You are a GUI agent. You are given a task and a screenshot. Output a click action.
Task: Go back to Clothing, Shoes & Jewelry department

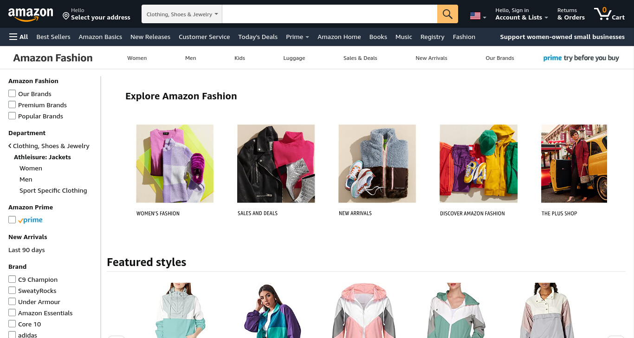pos(49,146)
